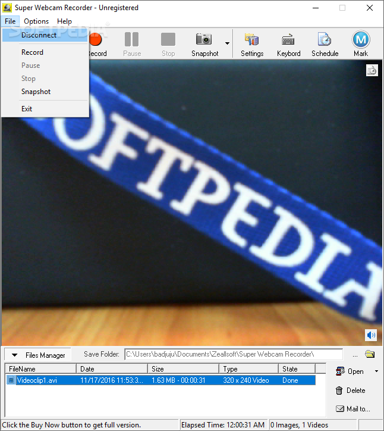
Task: Click the schedule overlay icon on the video
Action: click(x=372, y=70)
